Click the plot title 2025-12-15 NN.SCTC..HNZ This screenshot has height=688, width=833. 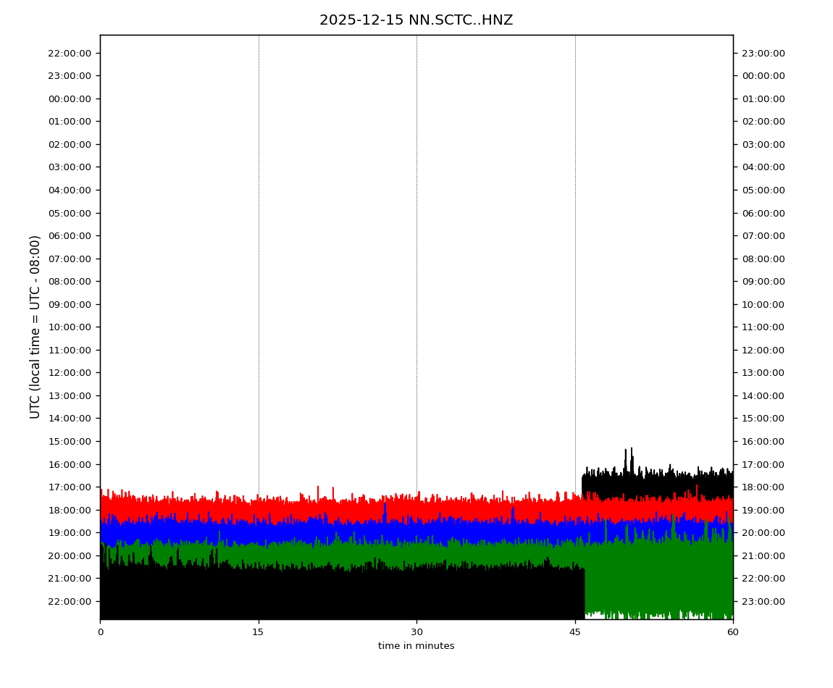(416, 20)
